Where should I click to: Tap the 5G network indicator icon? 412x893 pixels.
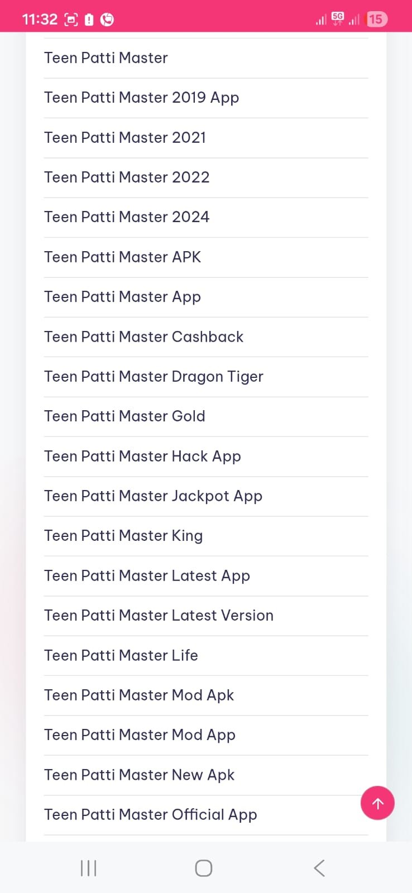(x=337, y=17)
